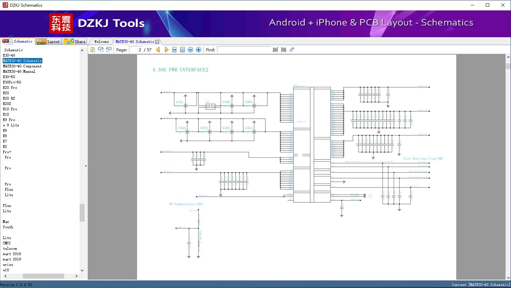Click the Find search box
This screenshot has width=511, height=288.
click(244, 50)
